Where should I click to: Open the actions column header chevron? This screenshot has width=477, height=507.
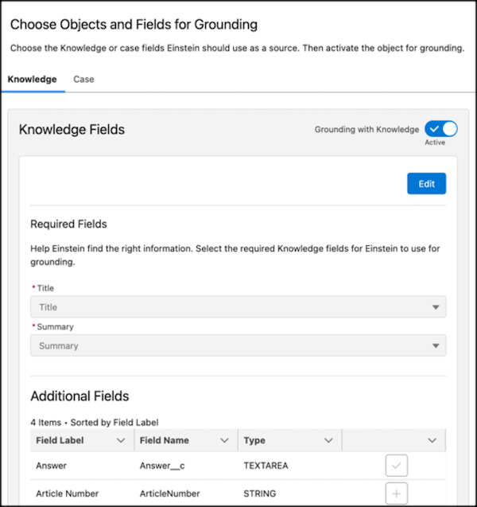[432, 440]
